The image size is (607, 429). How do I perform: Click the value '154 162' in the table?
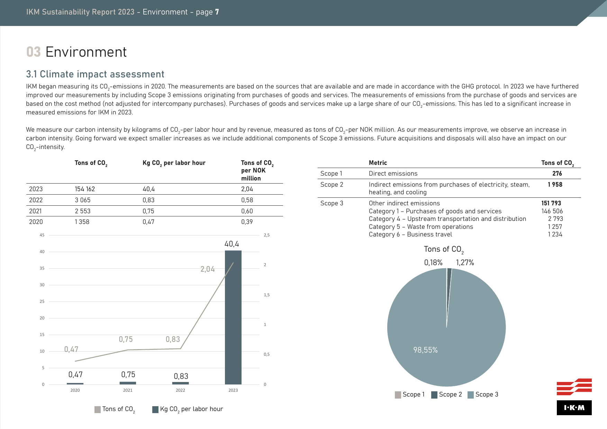pyautogui.click(x=85, y=189)
